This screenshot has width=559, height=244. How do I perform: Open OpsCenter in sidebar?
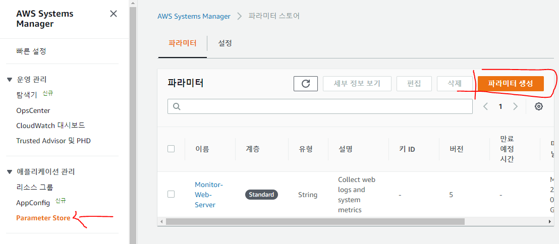(33, 110)
